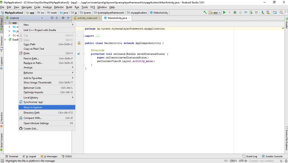This screenshot has height=163, width=288.
Task: Open the Event Log panel
Action: coord(249,157)
